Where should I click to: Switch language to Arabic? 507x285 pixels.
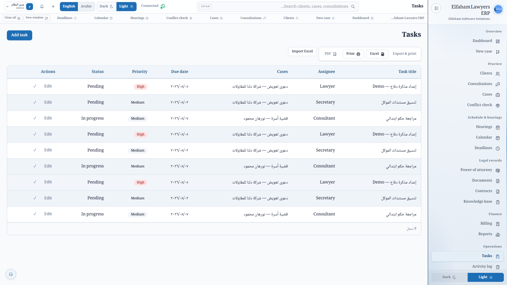pos(86,7)
